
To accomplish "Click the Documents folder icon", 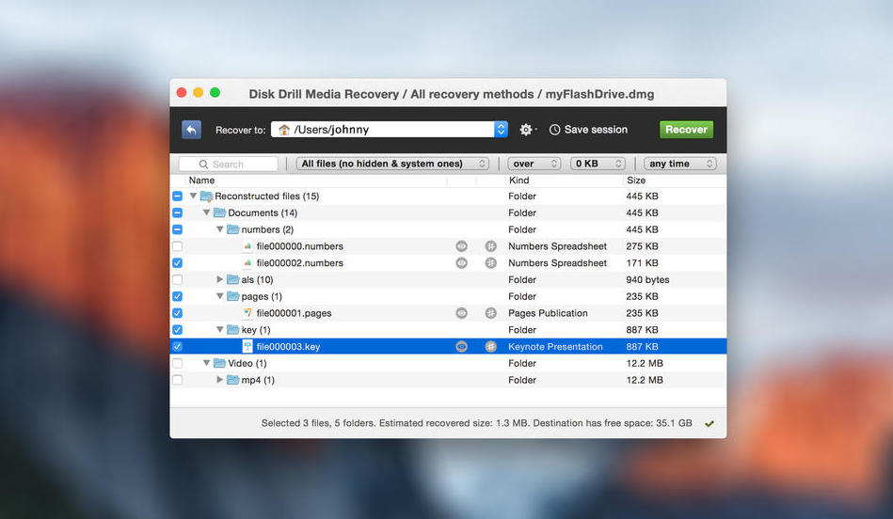I will (x=220, y=212).
